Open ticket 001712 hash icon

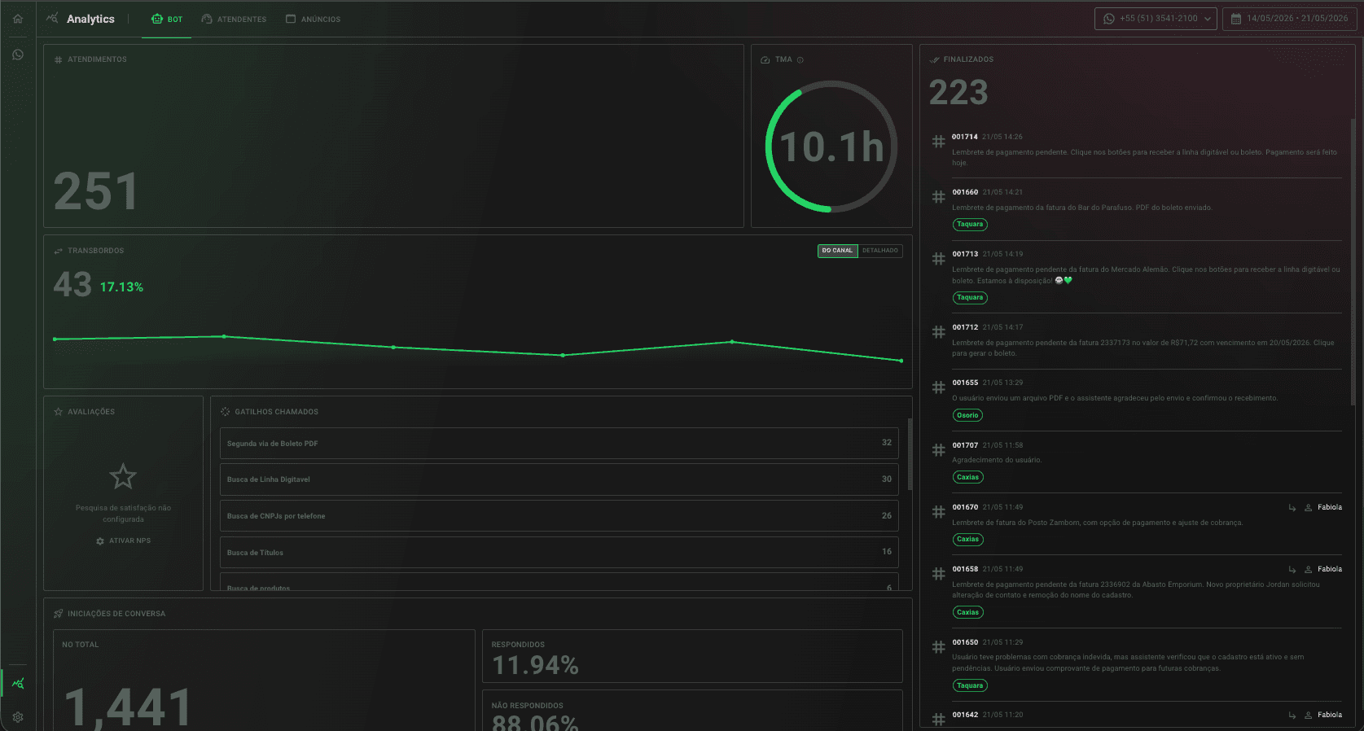[x=938, y=332]
